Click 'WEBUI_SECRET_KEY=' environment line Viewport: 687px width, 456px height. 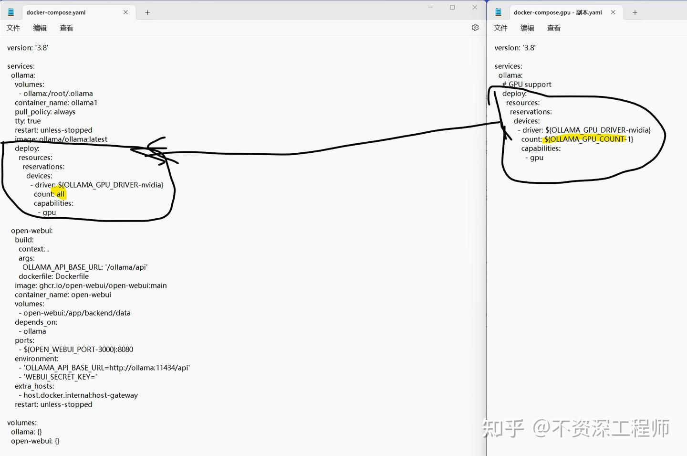pyautogui.click(x=58, y=377)
